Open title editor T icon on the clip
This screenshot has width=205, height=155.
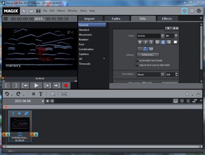click(x=13, y=114)
